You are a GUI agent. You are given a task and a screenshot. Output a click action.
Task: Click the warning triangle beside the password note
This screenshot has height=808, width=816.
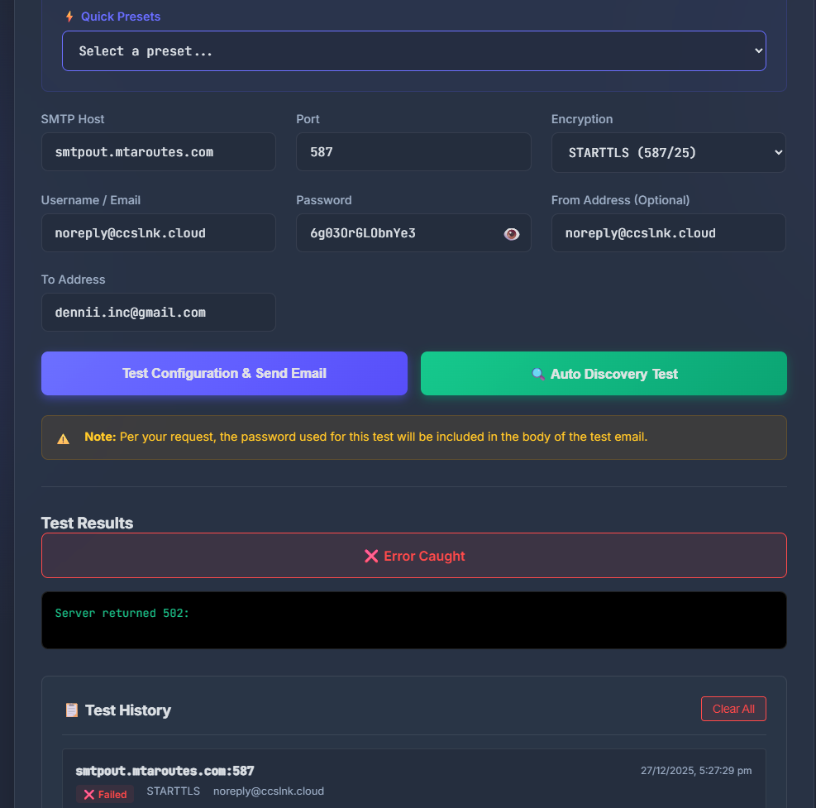[x=64, y=437]
